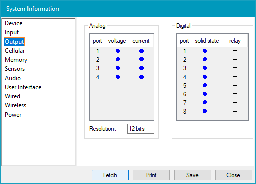Click the Analog voltage column header
This screenshot has width=256, height=184.
click(x=117, y=41)
